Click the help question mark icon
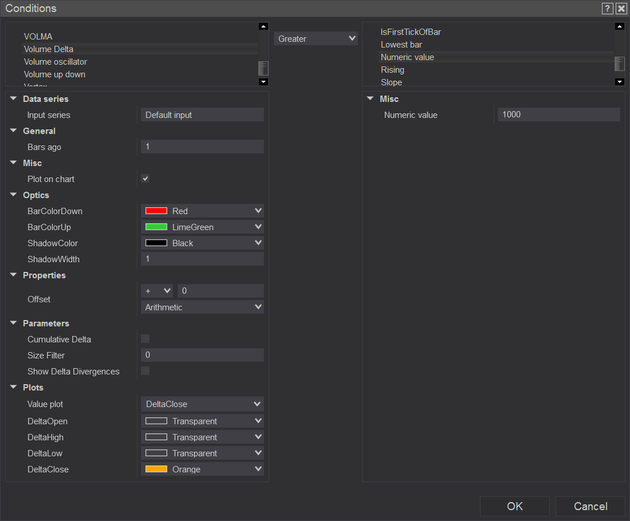The height and width of the screenshot is (521, 630). [x=607, y=9]
